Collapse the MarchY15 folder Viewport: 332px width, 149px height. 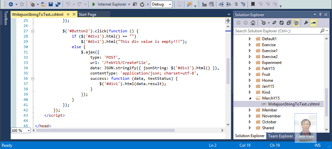[250, 98]
